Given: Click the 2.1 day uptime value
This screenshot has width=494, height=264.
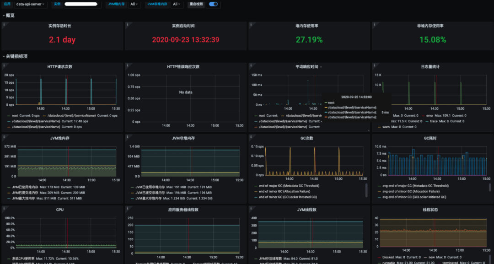Looking at the screenshot, I should pyautogui.click(x=62, y=40).
